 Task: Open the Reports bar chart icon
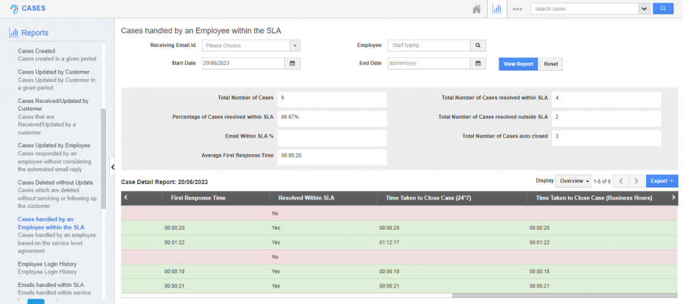[497, 9]
